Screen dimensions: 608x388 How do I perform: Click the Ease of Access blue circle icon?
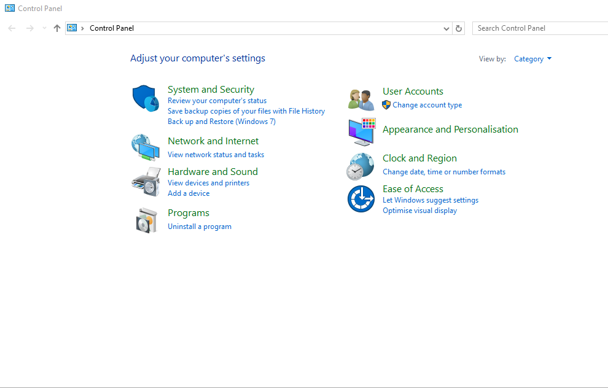361,199
